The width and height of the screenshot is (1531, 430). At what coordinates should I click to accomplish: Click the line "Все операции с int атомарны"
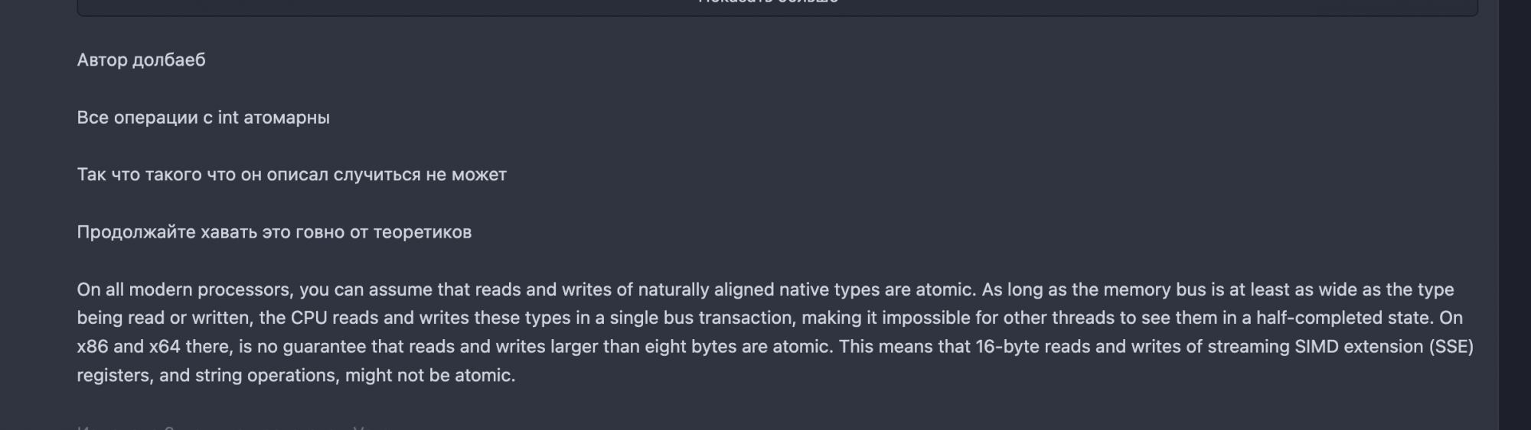(203, 118)
